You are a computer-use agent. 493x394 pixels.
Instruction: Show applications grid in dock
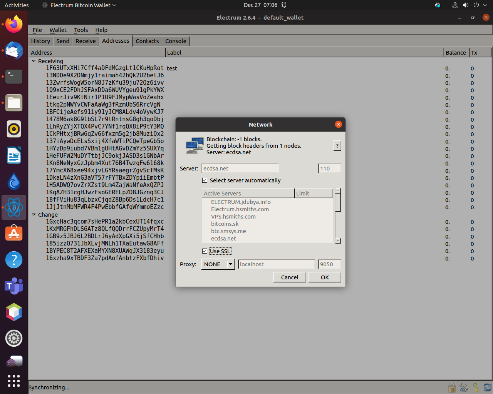tap(14, 381)
